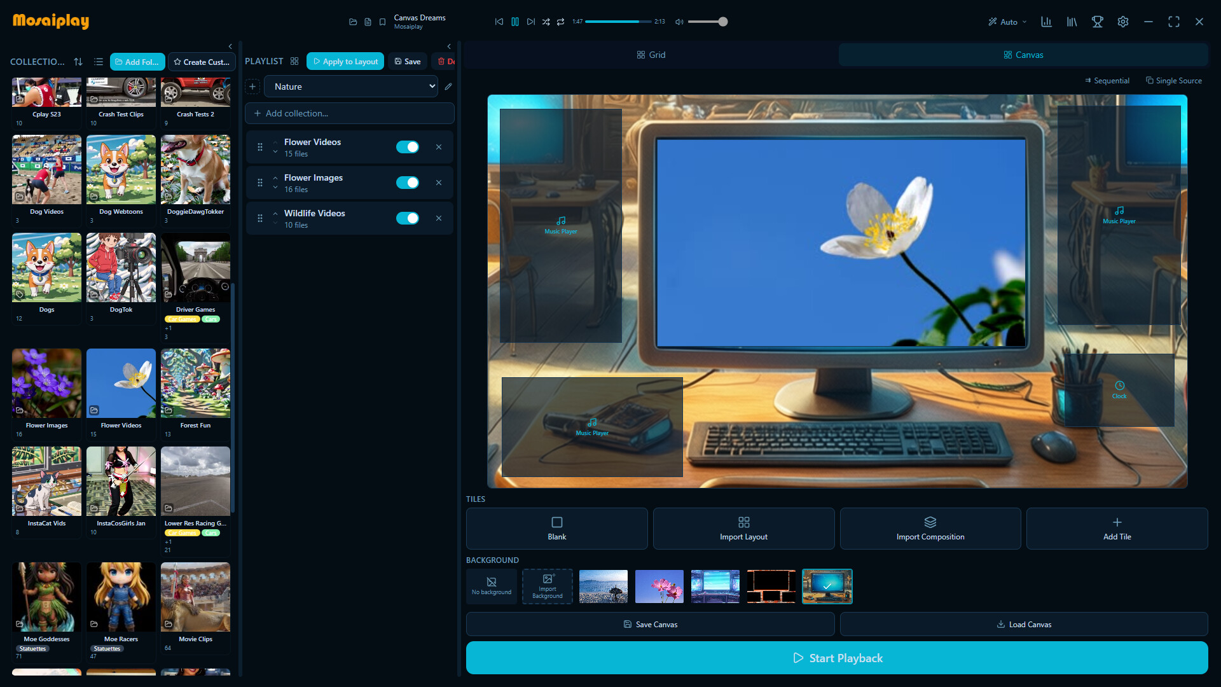The width and height of the screenshot is (1221, 687).
Task: Expand the Flower Videos entry chevron
Action: [x=275, y=152]
